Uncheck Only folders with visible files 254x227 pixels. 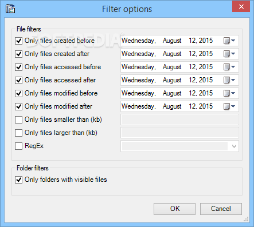[18, 180]
